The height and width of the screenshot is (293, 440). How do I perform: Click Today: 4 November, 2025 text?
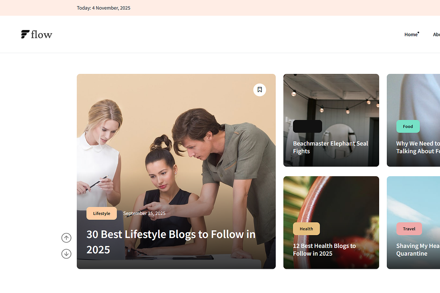103,8
